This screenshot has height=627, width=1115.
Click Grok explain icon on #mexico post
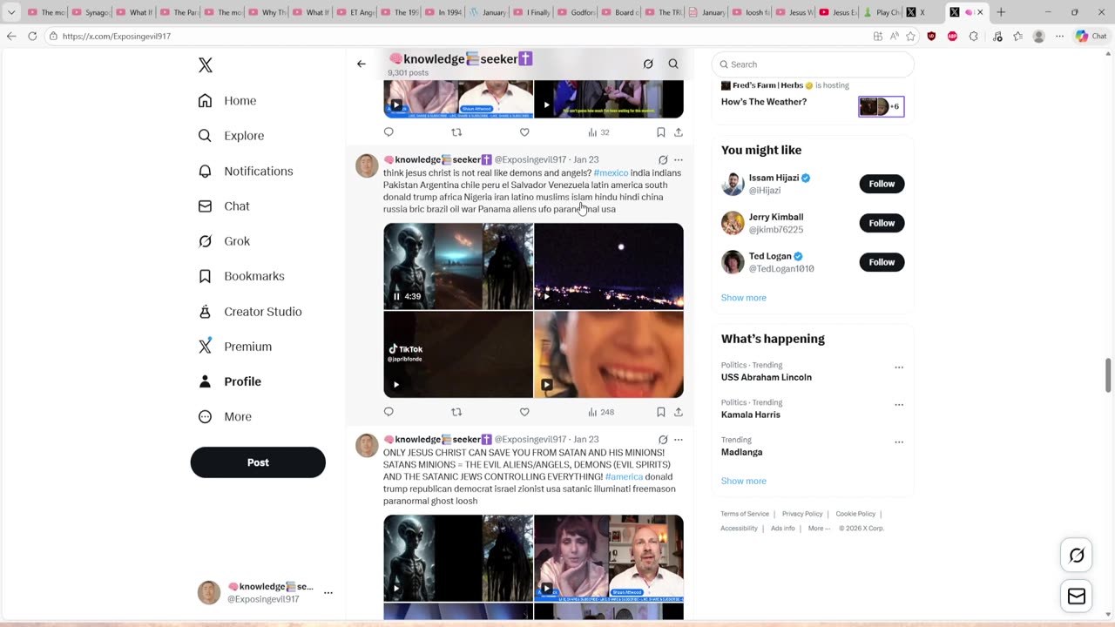(x=663, y=160)
